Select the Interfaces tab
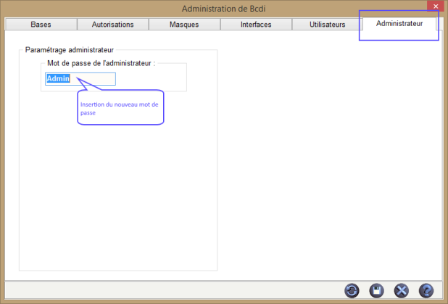Viewport: 448px width, 304px height. pyautogui.click(x=255, y=25)
